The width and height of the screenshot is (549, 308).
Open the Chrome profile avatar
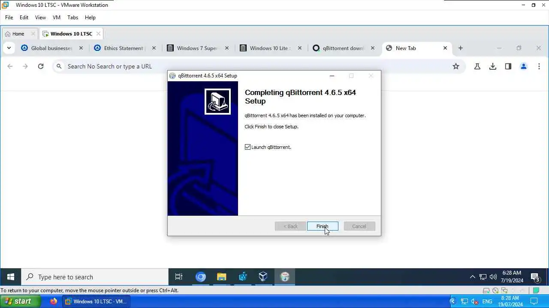524,66
